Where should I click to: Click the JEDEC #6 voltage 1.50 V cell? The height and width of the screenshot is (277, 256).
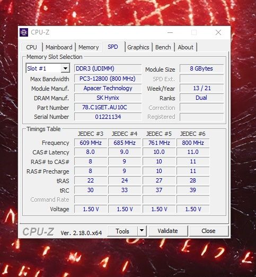193,209
